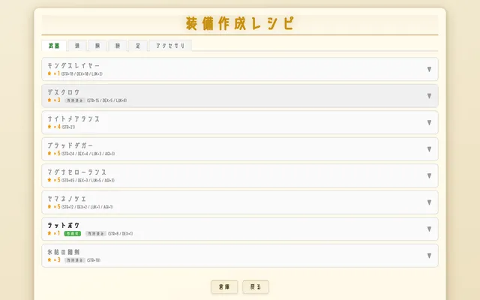Click the stats text under ブラッドダガー
This screenshot has width=480, height=300.
(88, 154)
